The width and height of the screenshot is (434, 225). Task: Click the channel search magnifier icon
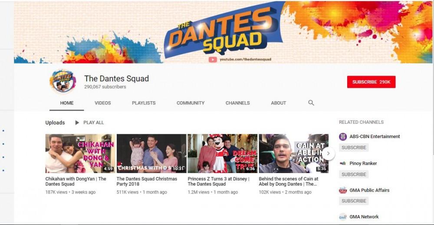(311, 103)
